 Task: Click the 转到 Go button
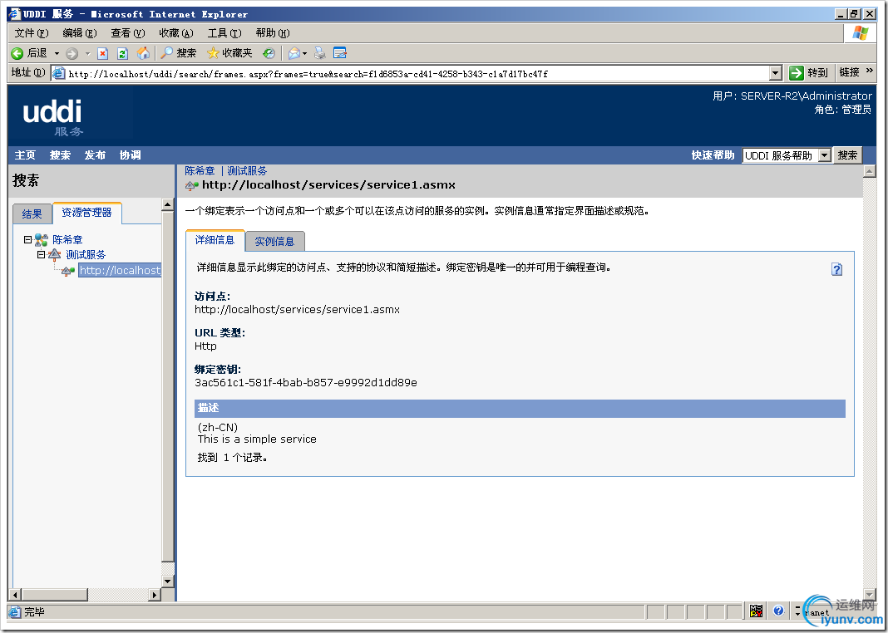tap(809, 73)
